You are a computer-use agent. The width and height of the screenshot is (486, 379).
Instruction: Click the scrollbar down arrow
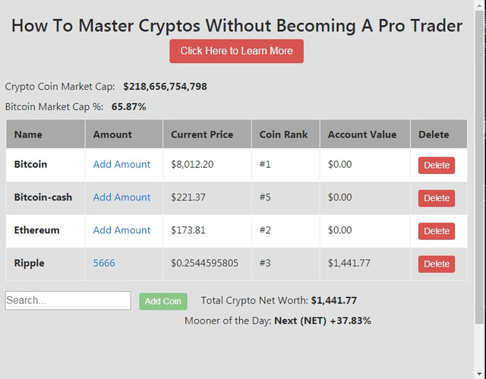(x=479, y=374)
